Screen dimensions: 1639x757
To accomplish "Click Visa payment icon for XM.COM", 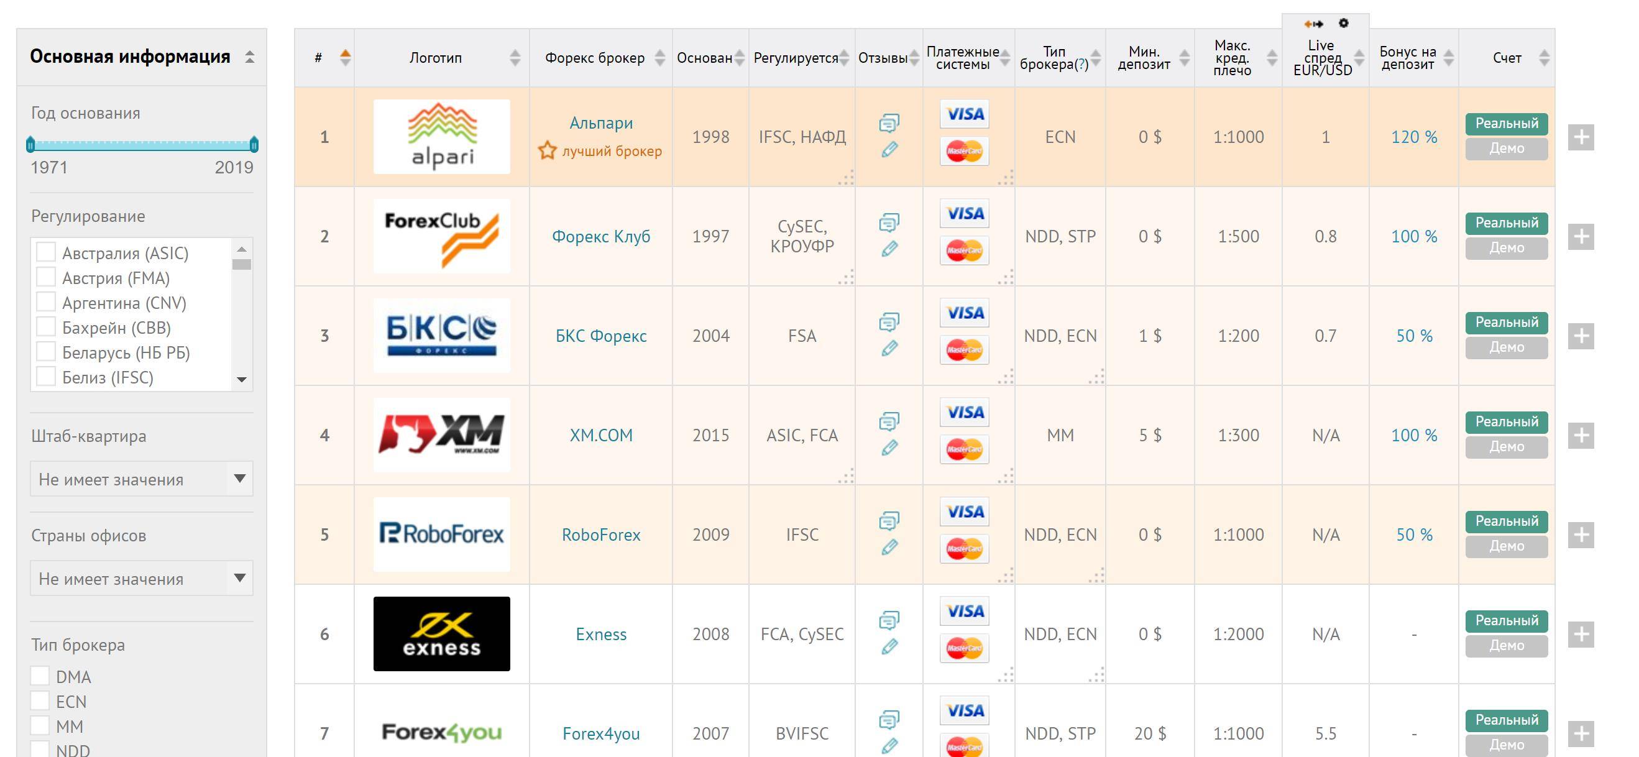I will pos(965,412).
